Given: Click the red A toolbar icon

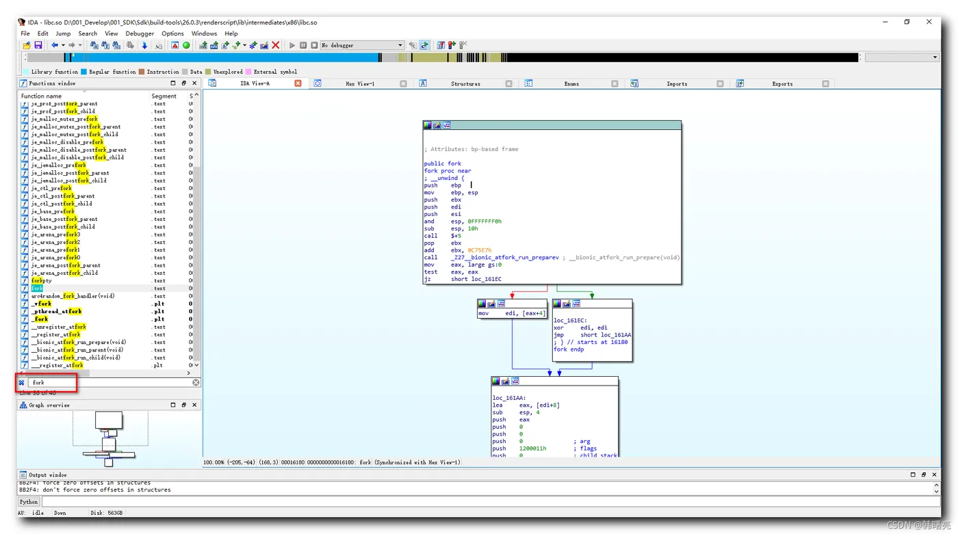Looking at the screenshot, I should click(x=175, y=45).
